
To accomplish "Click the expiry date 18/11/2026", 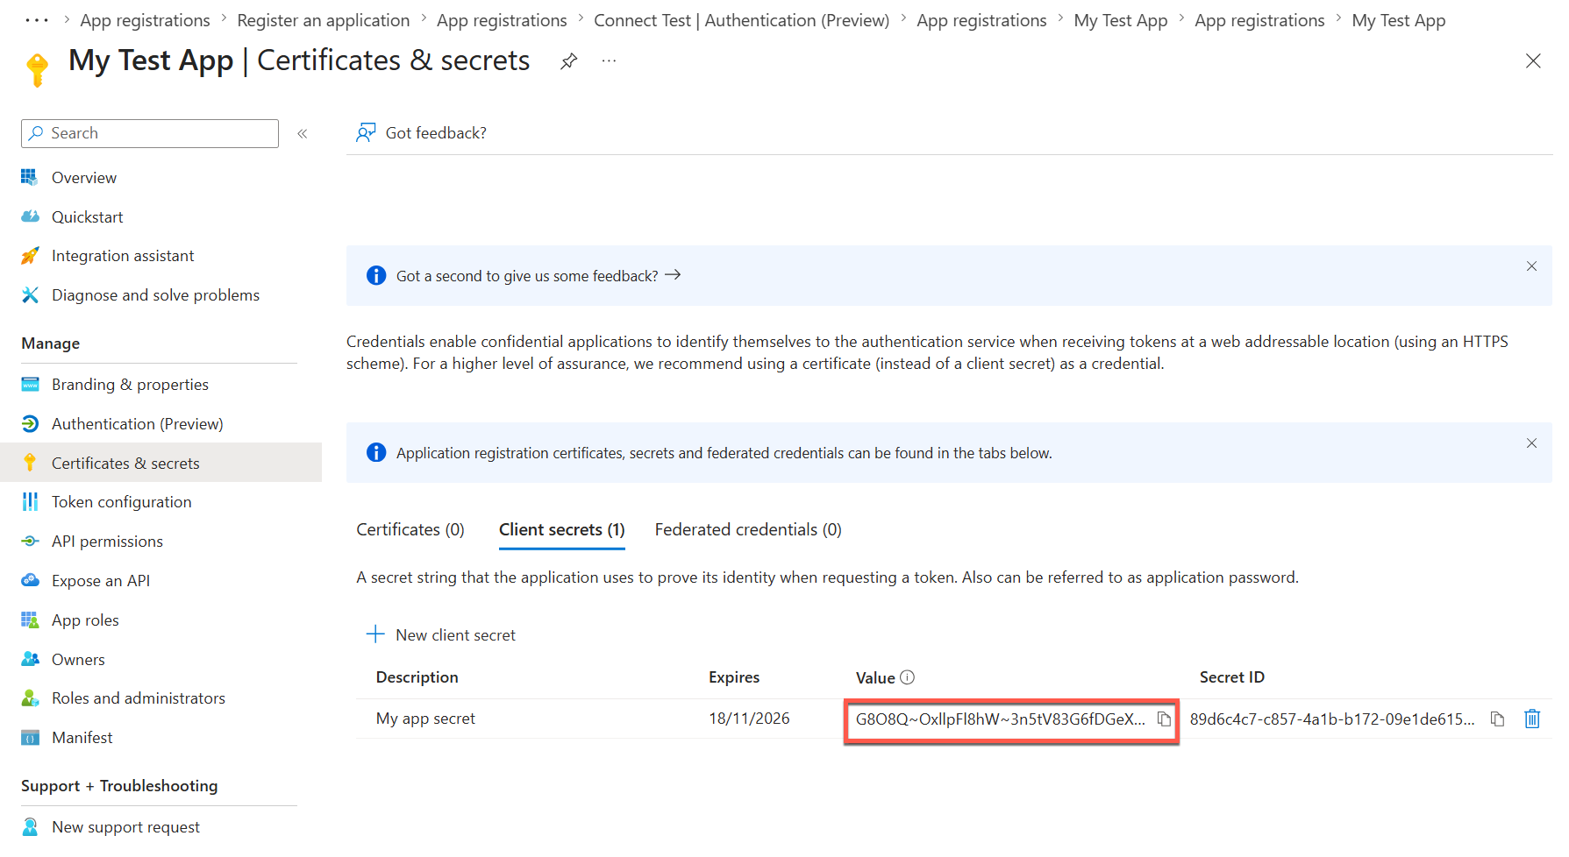I will [x=749, y=719].
